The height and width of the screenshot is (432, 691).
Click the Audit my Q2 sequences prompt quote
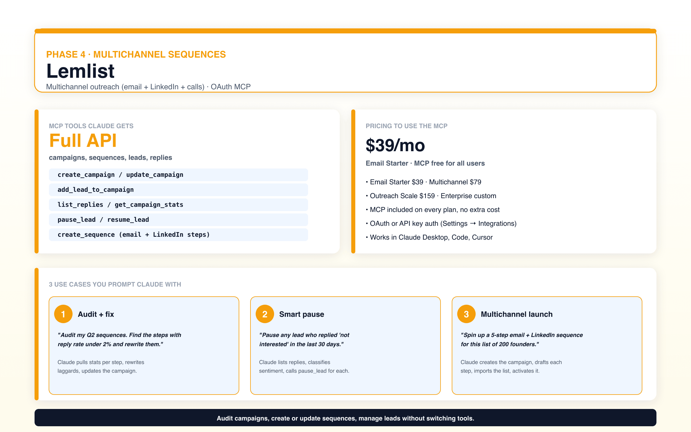(x=119, y=340)
